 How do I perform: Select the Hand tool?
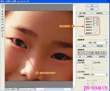tap(3, 34)
